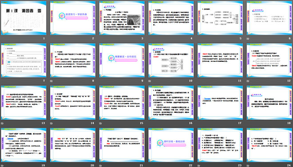Select slide 8 thumbnail

click(x=73, y=60)
